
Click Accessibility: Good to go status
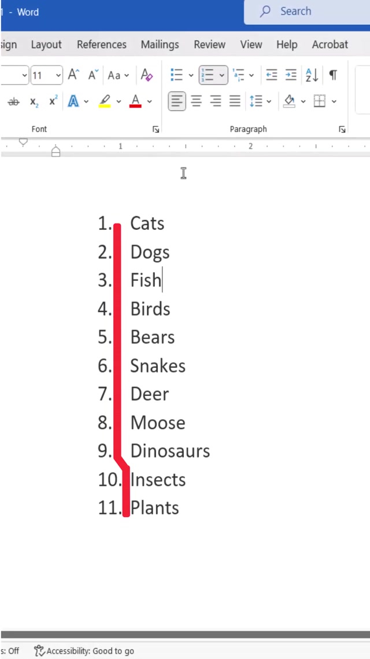(84, 651)
